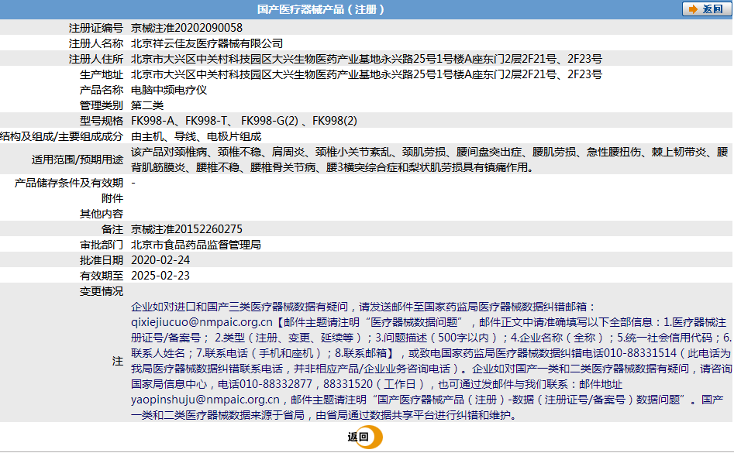Click the 产品名称 label
Viewport: 734px width, 453px height.
102,90
